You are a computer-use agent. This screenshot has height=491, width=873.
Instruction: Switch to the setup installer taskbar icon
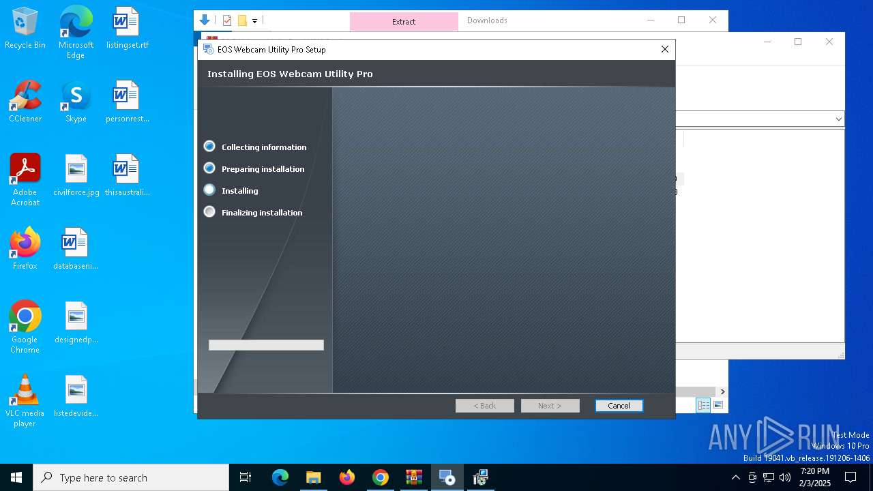(447, 477)
